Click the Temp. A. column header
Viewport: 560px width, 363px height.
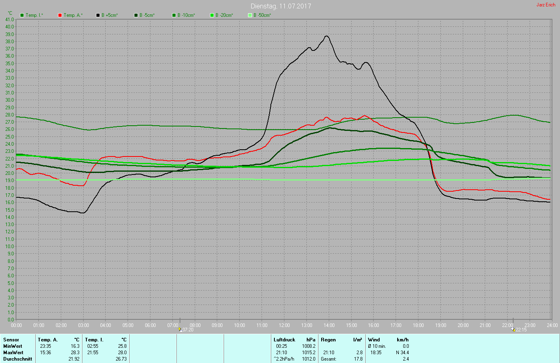pyautogui.click(x=48, y=340)
